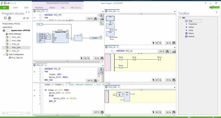Select the Project library (POUs) entry

tap(11, 24)
